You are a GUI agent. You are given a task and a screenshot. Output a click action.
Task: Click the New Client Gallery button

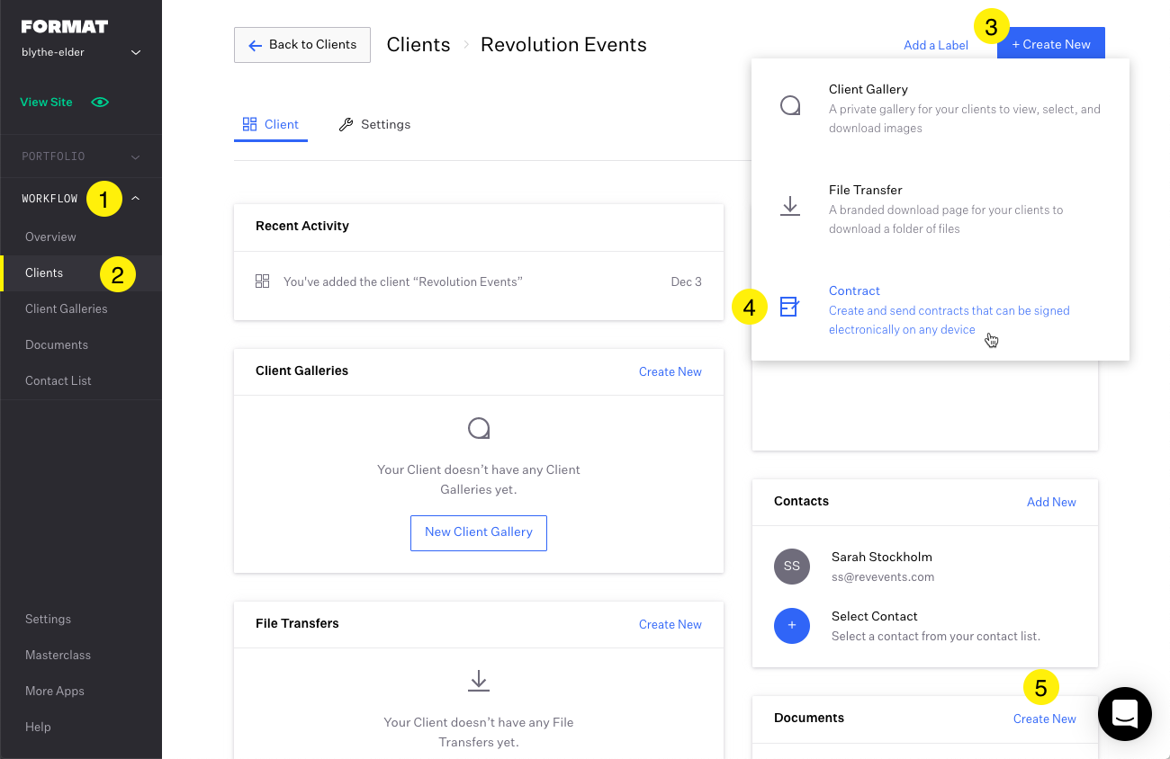click(479, 532)
